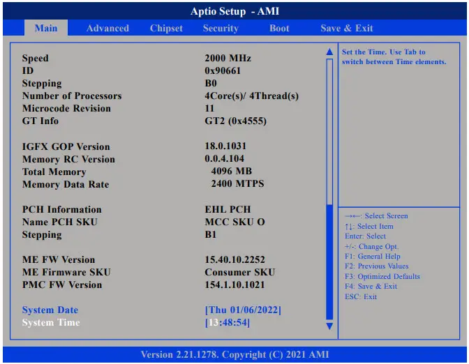469x364 pixels.
Task: Click the F1: General Help hint
Action: 373,257
